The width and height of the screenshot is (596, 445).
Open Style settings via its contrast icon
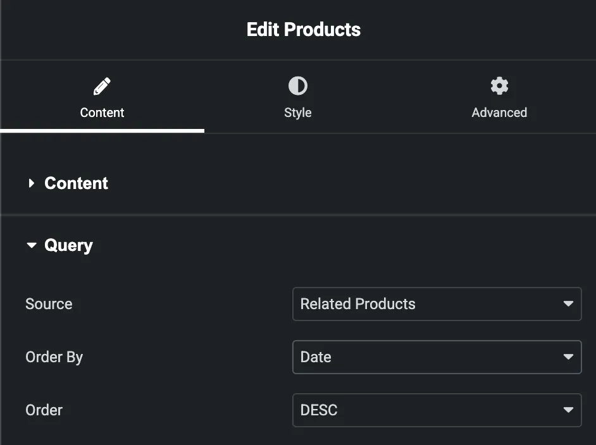click(297, 85)
